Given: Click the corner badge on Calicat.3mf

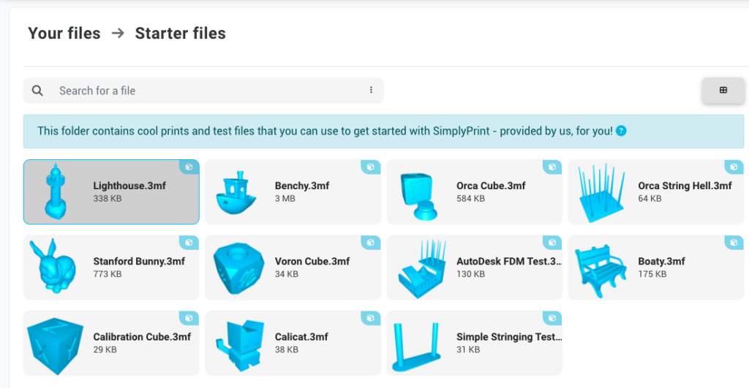Looking at the screenshot, I should pos(372,318).
